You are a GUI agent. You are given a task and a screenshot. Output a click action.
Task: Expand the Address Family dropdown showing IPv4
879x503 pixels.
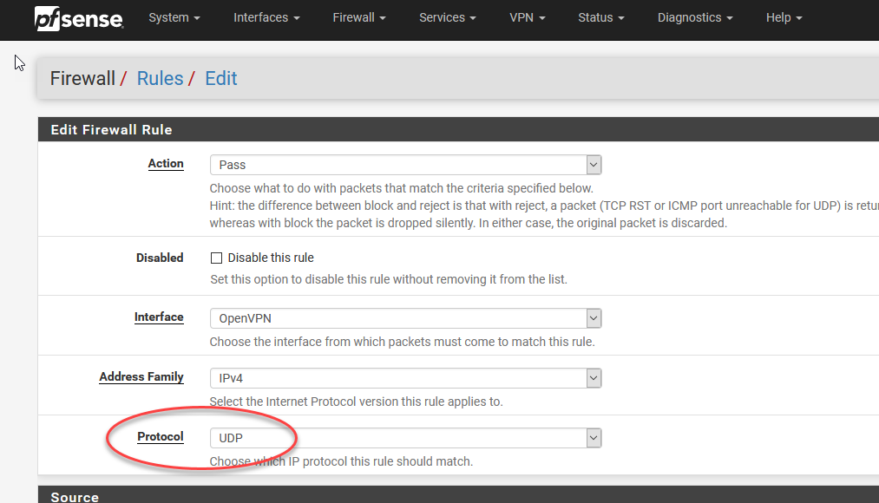tap(405, 378)
